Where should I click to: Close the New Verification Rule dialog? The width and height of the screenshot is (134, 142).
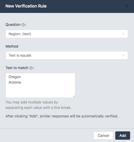[127, 6]
